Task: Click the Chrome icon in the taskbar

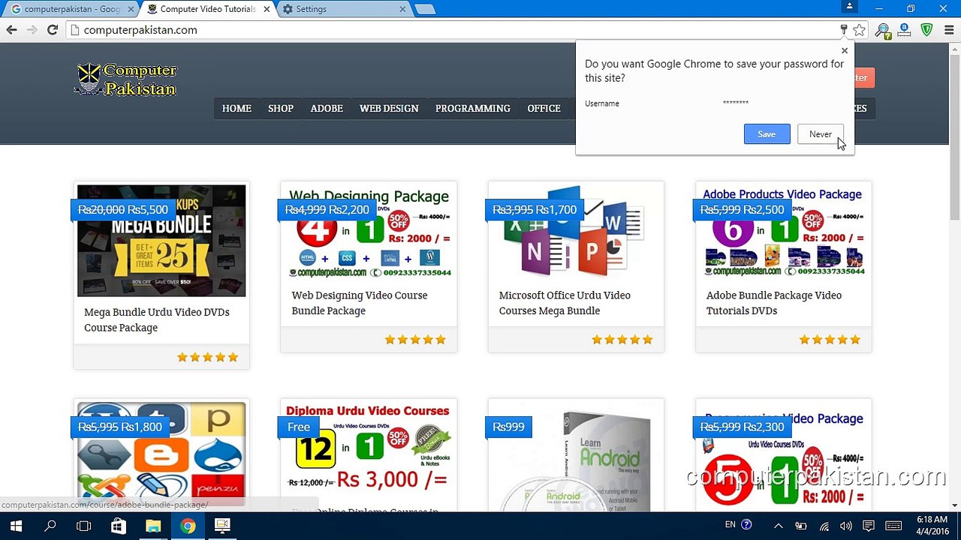Action: (188, 526)
